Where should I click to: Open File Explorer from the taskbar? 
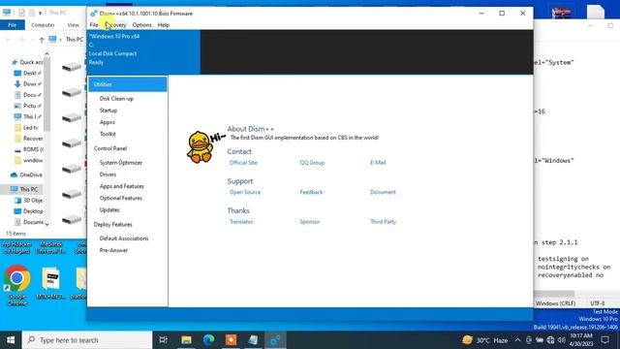pos(186,340)
